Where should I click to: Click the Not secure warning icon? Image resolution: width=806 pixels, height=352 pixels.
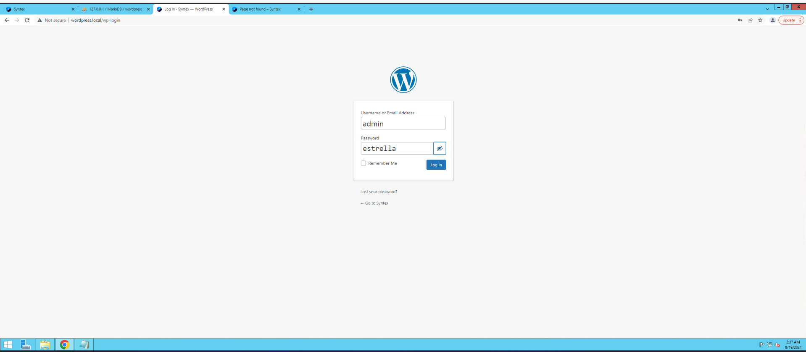(x=40, y=20)
